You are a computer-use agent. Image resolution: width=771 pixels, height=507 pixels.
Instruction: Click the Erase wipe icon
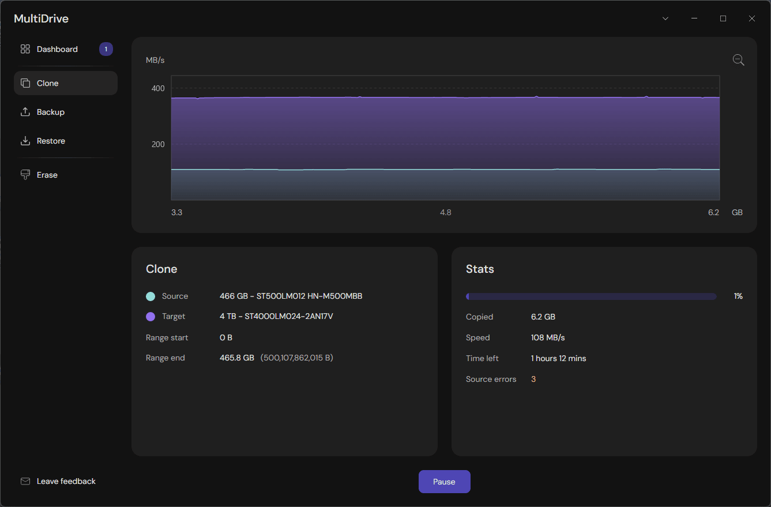[25, 174]
